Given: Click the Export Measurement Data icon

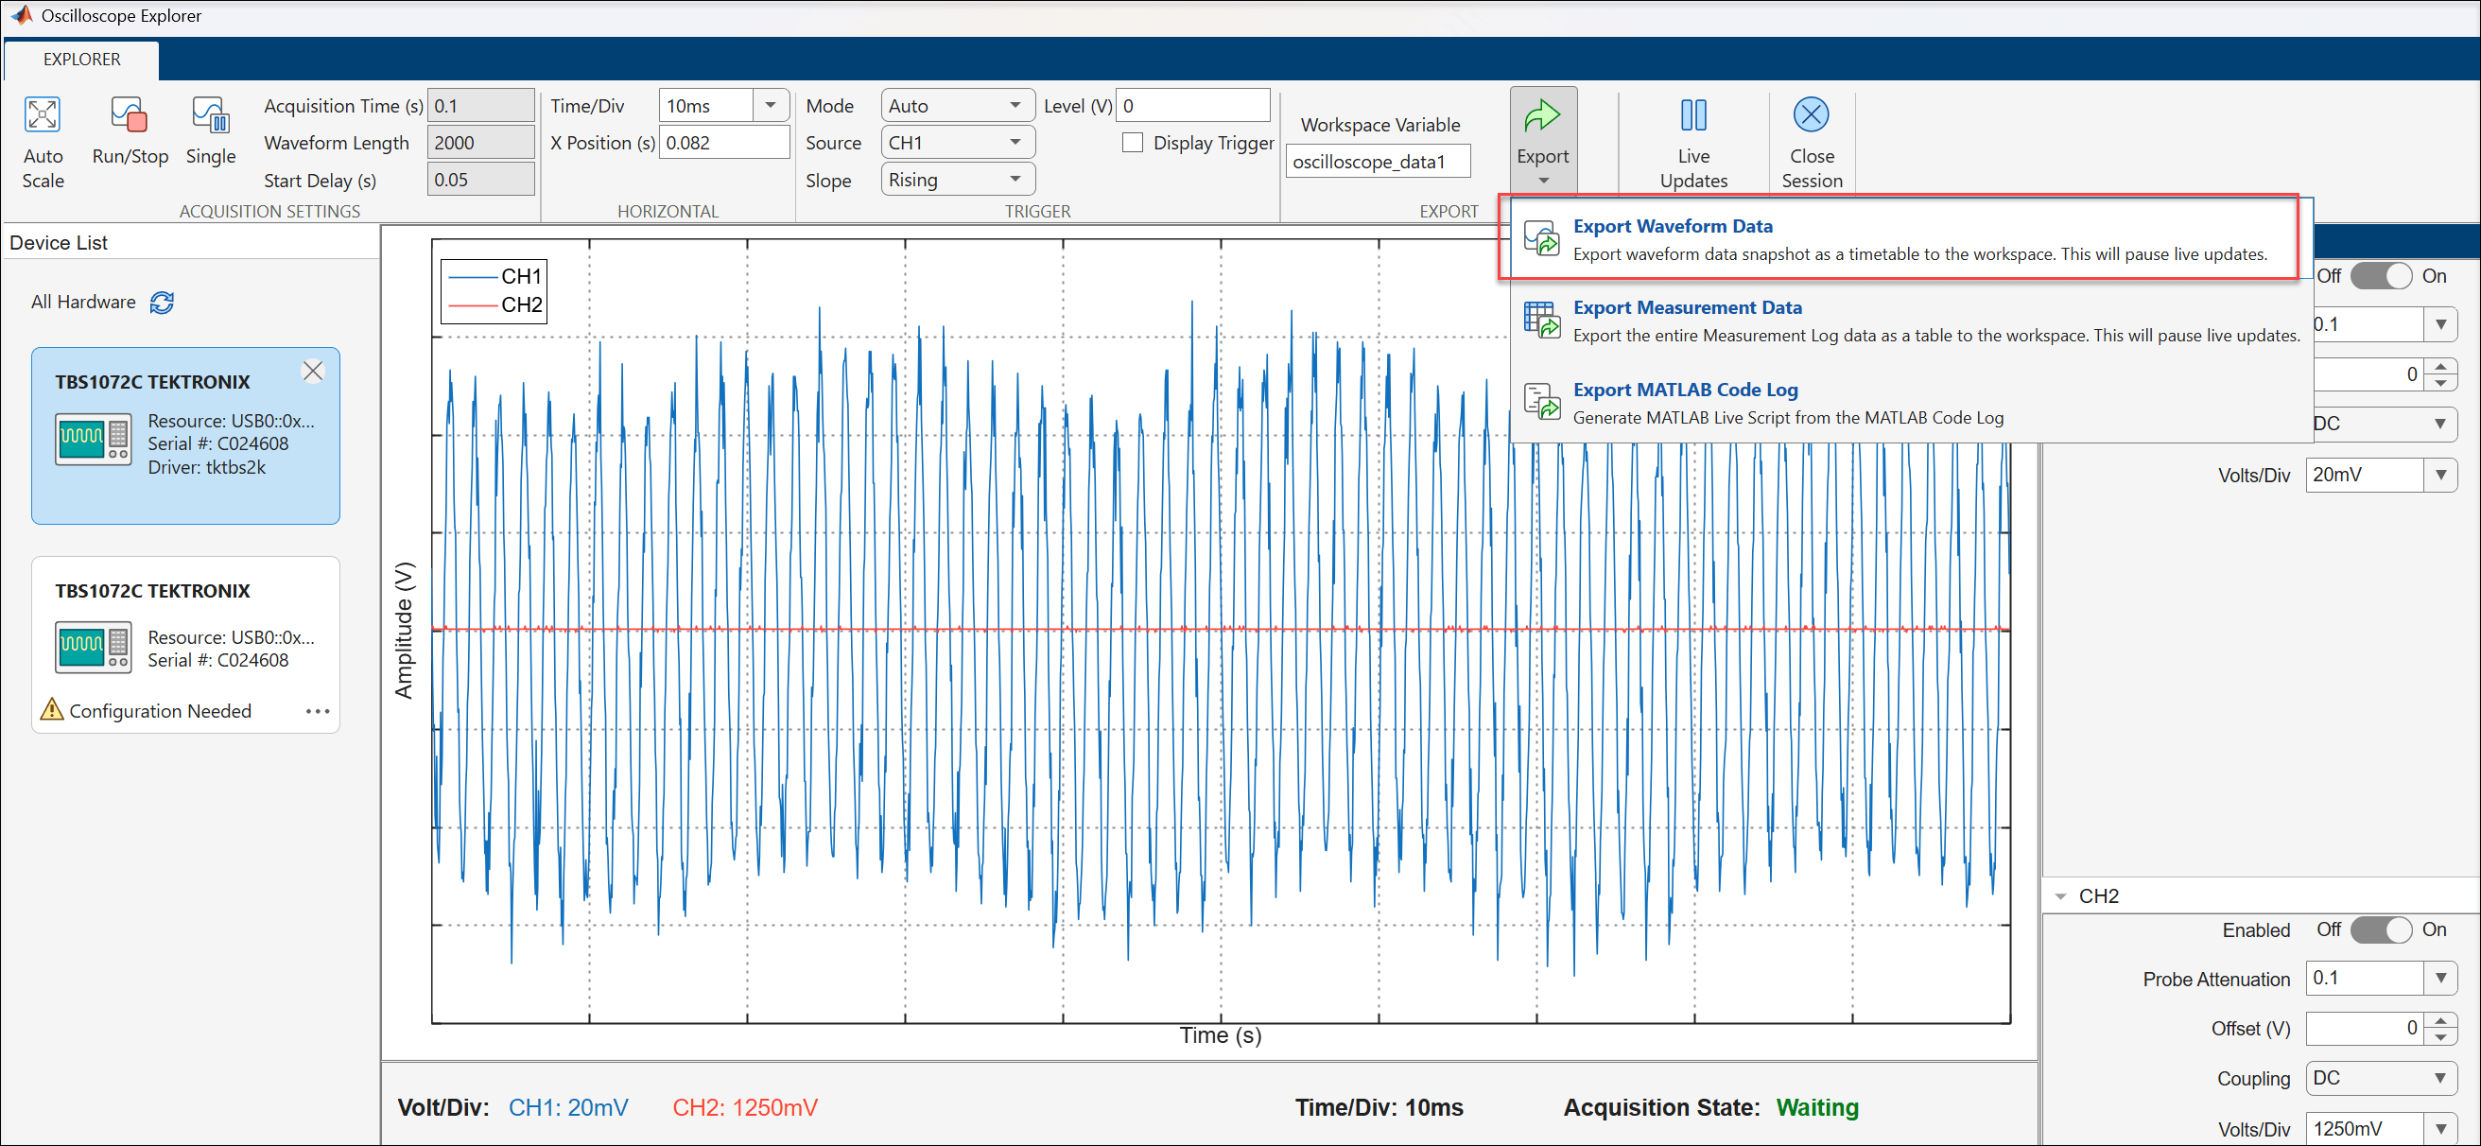Looking at the screenshot, I should coord(1541,320).
